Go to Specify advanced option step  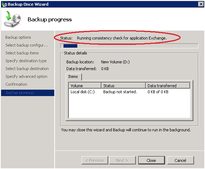point(26,76)
